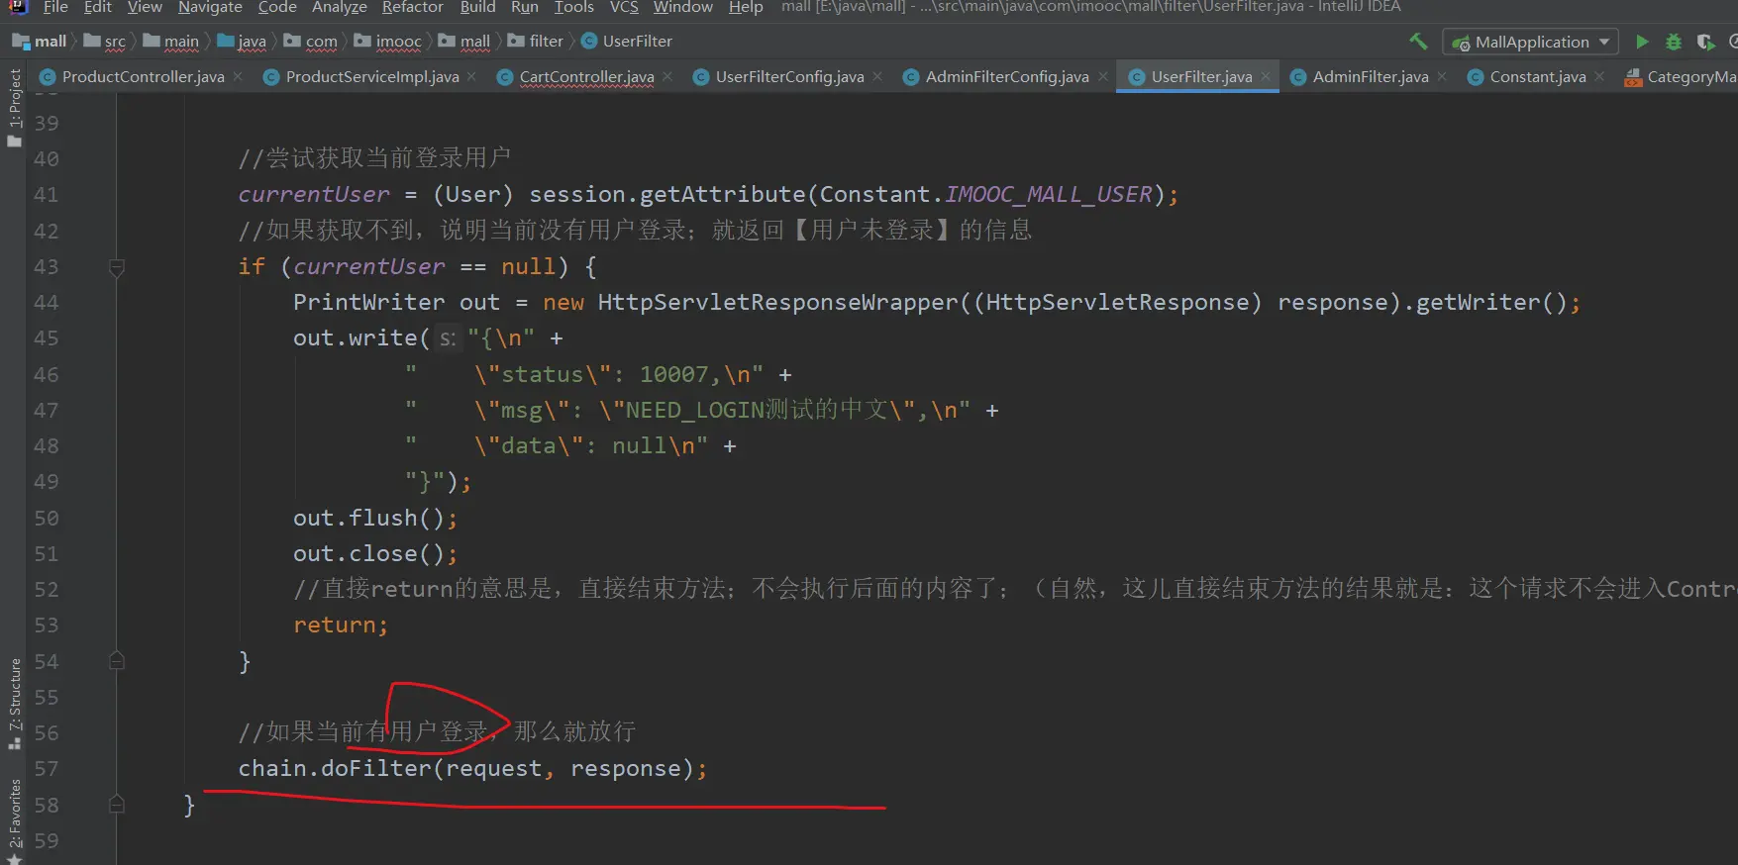Open the Analyze menu

coord(340,7)
